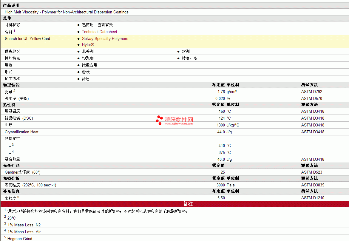
Task: Select the "用途" row label
Action: (8, 65)
